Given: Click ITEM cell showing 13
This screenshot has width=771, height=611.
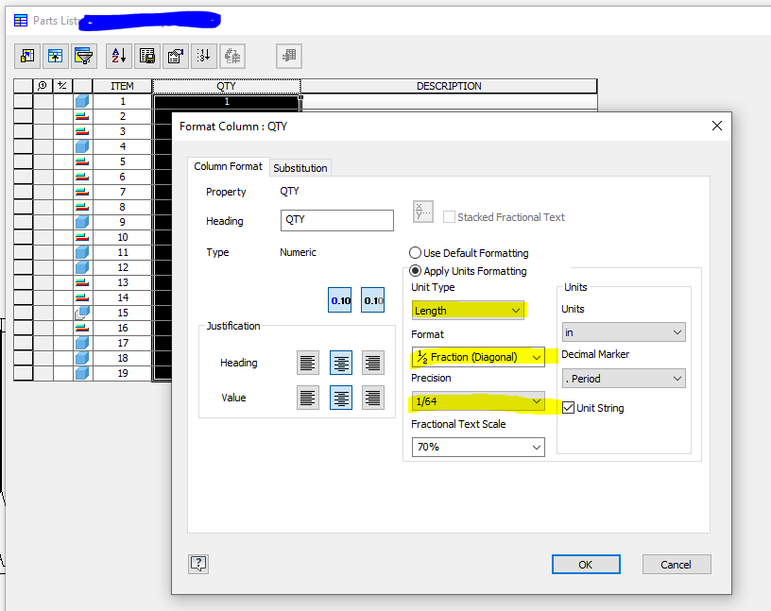Looking at the screenshot, I should pyautogui.click(x=122, y=282).
